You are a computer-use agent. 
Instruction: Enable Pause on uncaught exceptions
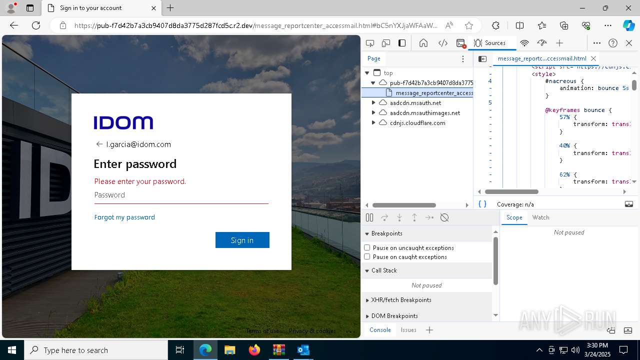(x=367, y=247)
